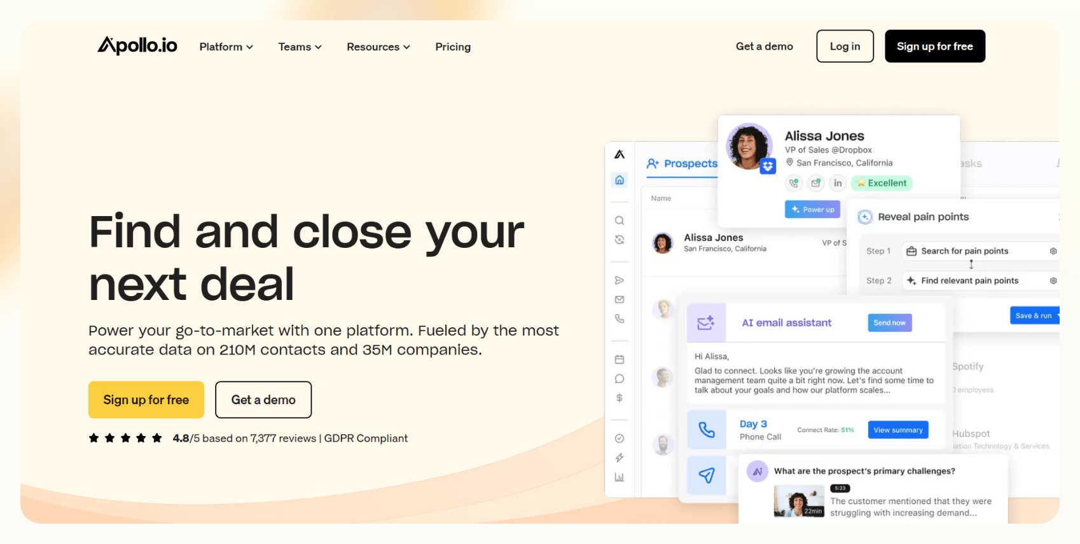Click the 4.8/5 reviews text
Viewport: 1080px width, 544px height.
(244, 439)
